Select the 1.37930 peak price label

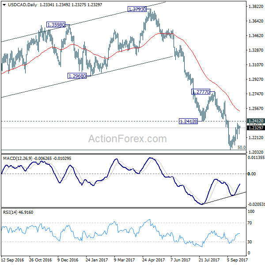pos(137,9)
